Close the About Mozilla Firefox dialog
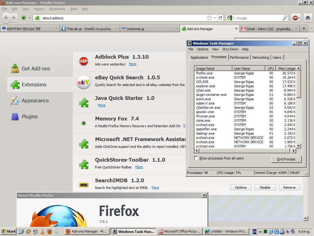The height and width of the screenshot is (236, 314). [204, 195]
